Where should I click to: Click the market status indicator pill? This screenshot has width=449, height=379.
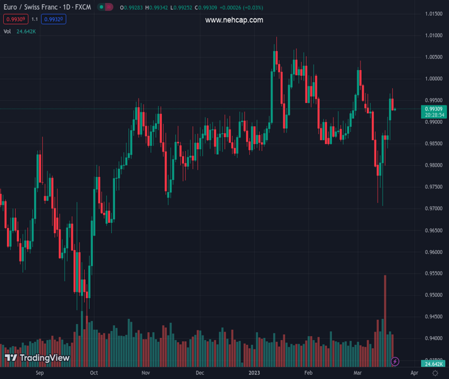click(x=107, y=8)
